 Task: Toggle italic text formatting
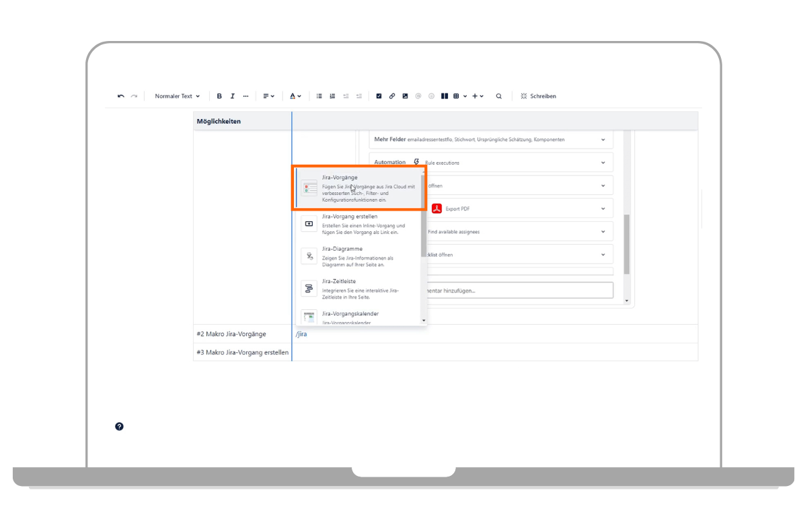coord(233,96)
